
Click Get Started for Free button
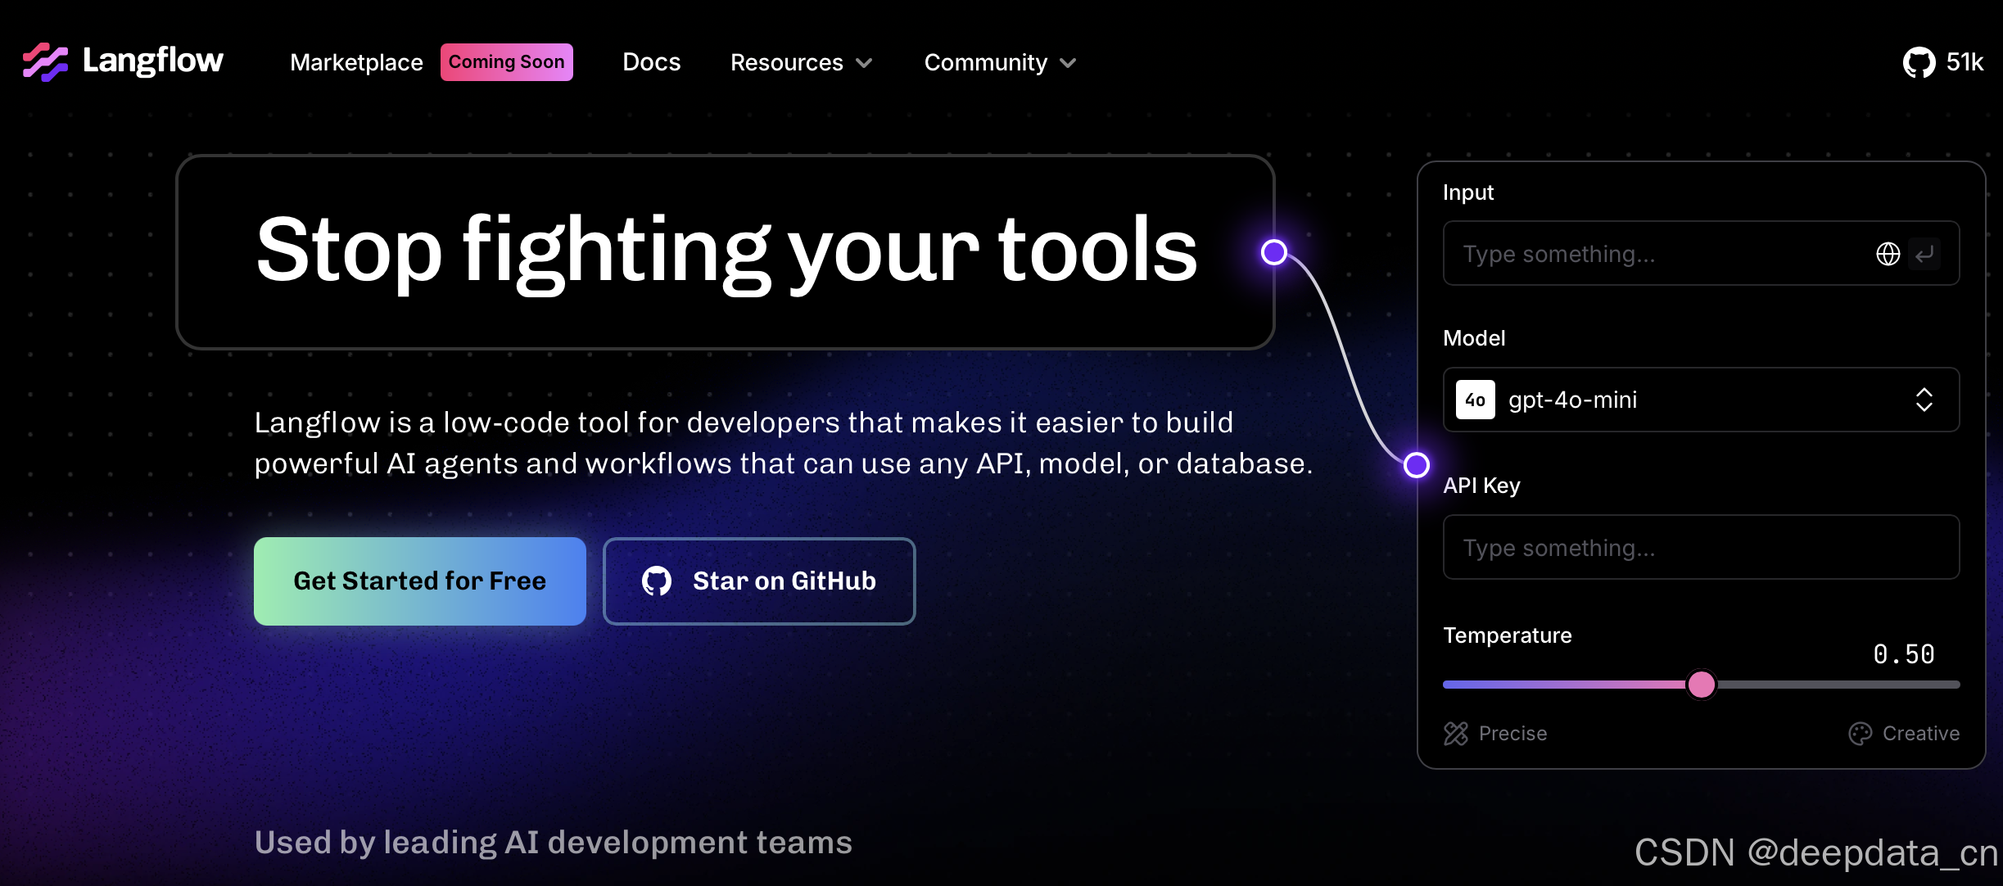pos(419,581)
